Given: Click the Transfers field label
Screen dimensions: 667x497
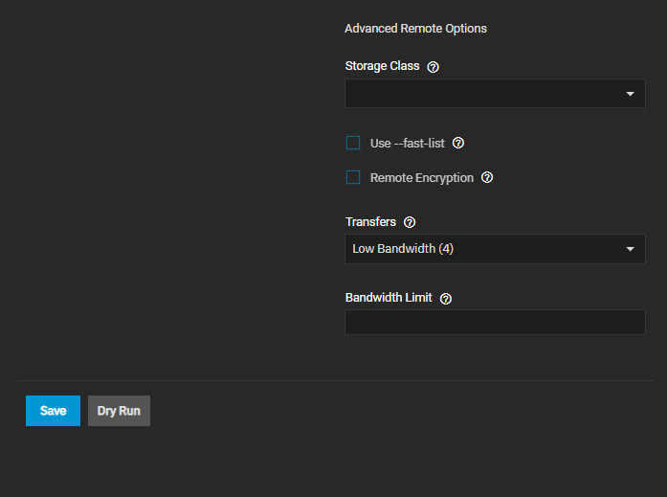Looking at the screenshot, I should pos(370,222).
